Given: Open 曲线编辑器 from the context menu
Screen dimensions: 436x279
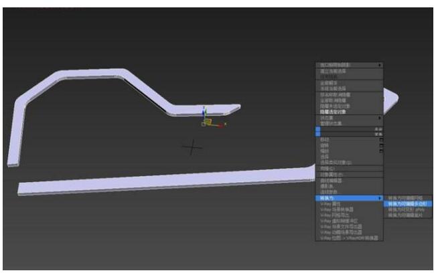Looking at the screenshot, I should [x=332, y=181].
